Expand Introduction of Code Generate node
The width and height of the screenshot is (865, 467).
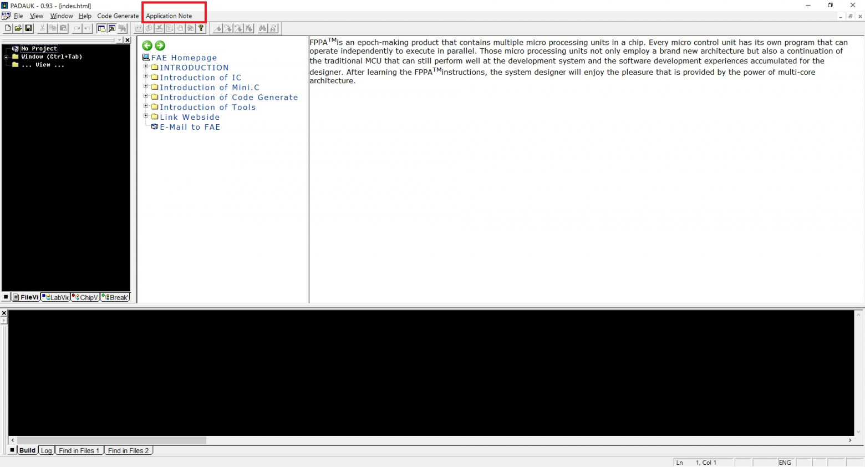(146, 97)
